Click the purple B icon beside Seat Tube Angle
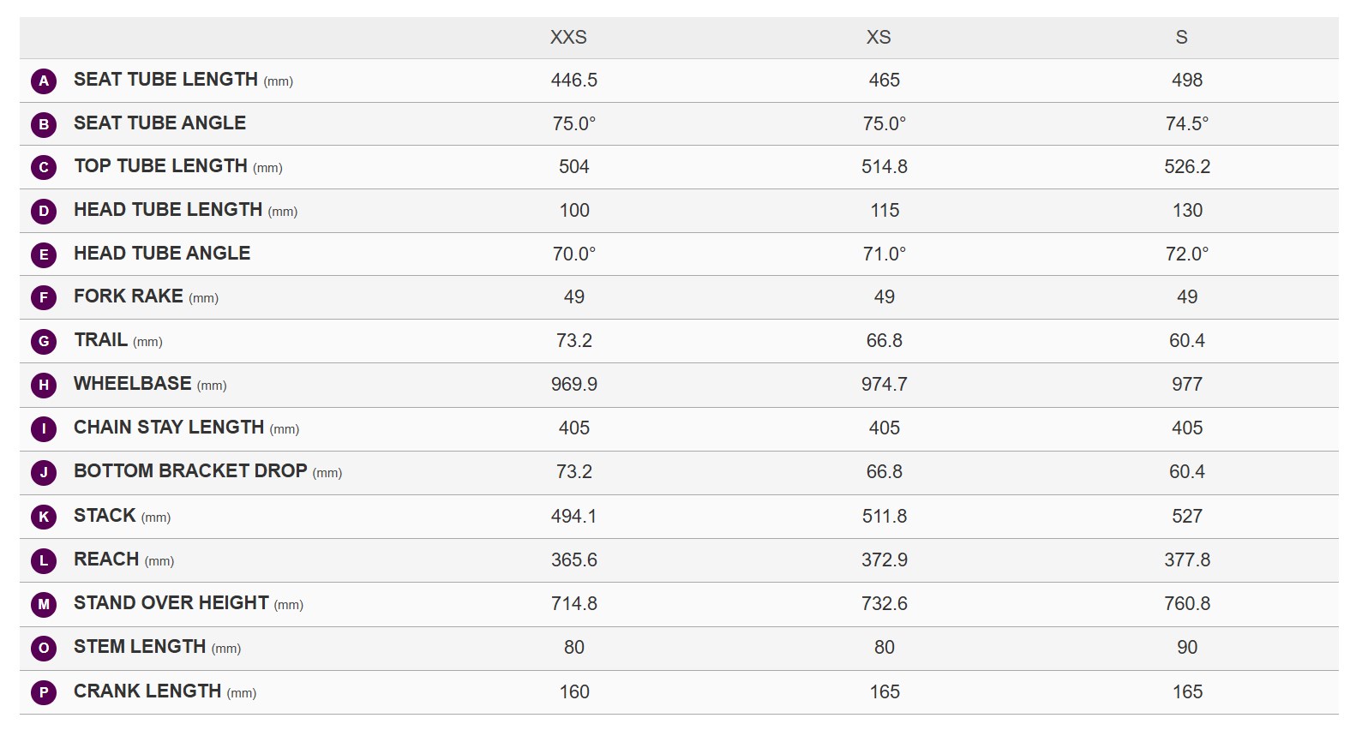1362x736 pixels. pyautogui.click(x=44, y=124)
